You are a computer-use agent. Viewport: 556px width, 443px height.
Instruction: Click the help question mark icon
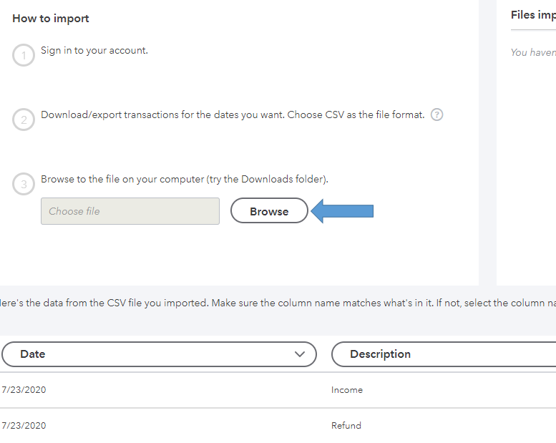(x=437, y=115)
